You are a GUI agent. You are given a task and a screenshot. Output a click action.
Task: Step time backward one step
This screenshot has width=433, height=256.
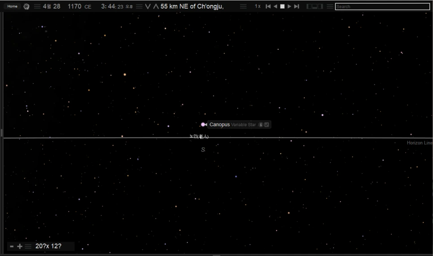[268, 6]
